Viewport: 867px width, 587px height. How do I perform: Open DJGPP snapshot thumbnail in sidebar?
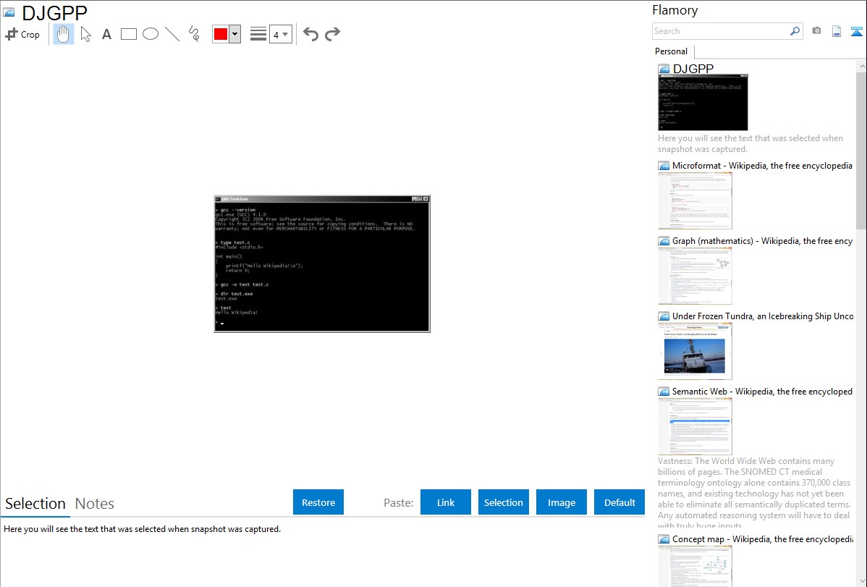tap(703, 103)
